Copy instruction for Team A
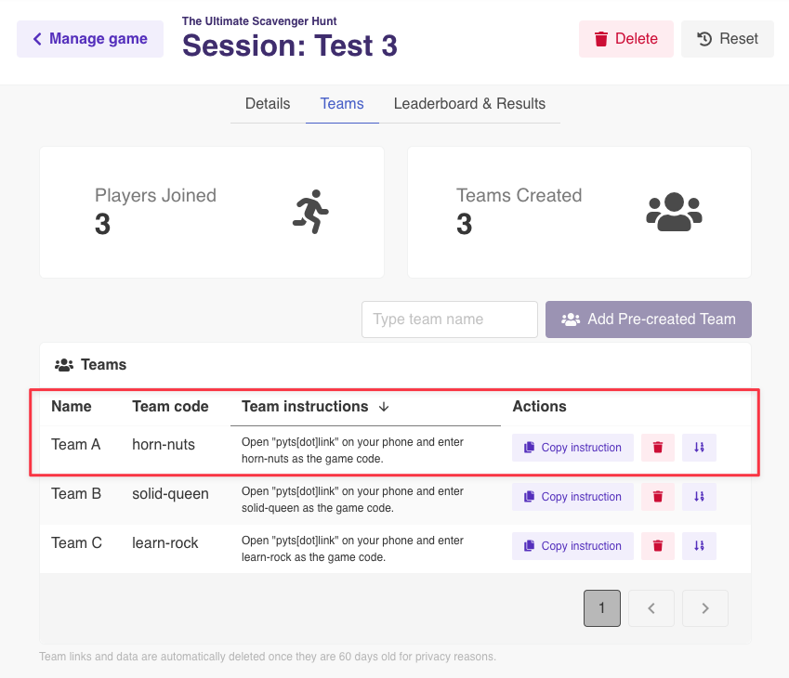Viewport: 789px width, 678px height. [x=572, y=447]
